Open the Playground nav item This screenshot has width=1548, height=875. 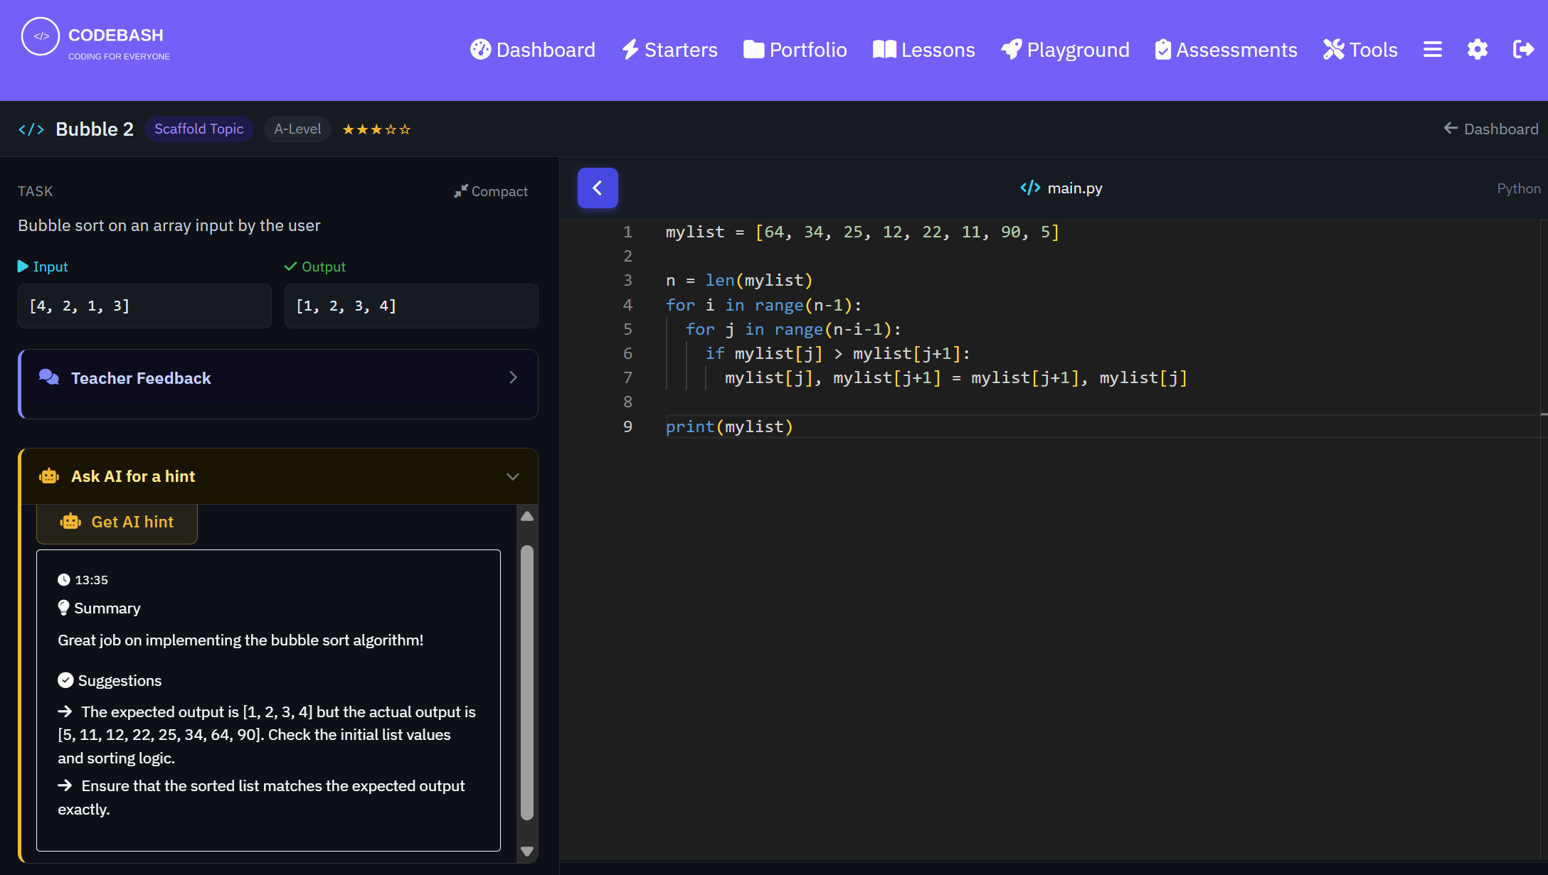[1065, 50]
